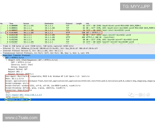This screenshot has height=124, width=155.
Task: Expand the Ethernet II tree node
Action: (1, 48)
